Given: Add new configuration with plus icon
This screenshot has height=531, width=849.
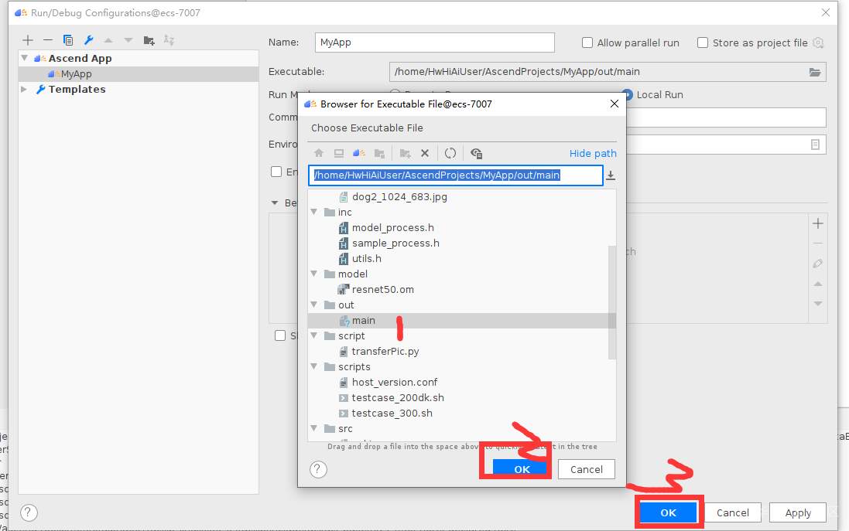Looking at the screenshot, I should click(x=28, y=40).
